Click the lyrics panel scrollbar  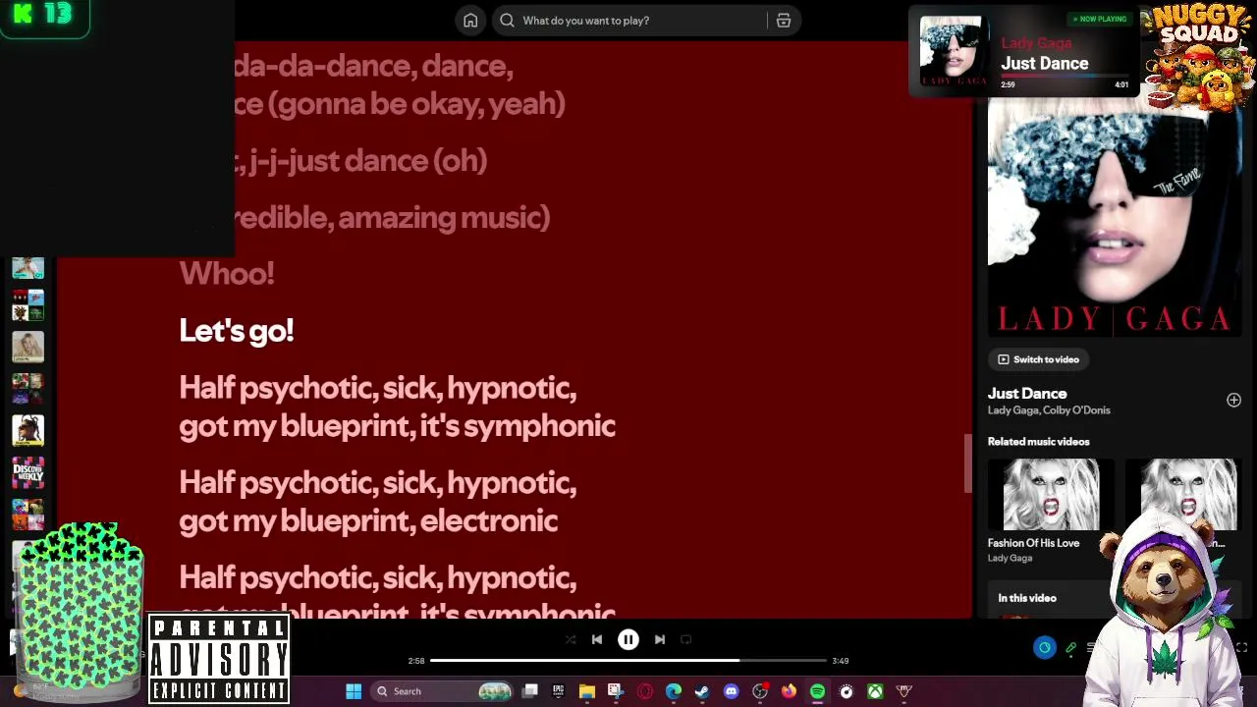pyautogui.click(x=967, y=463)
